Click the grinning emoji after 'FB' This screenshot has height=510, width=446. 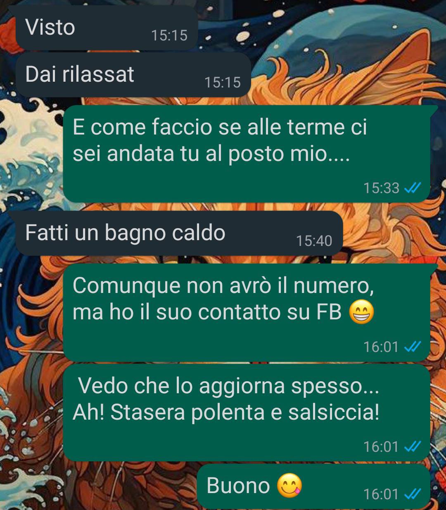pyautogui.click(x=361, y=312)
